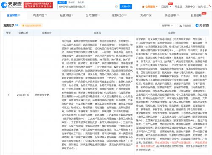This screenshot has height=155, width=212.
Task: Click the export data download icon
Action: (x=181, y=25)
